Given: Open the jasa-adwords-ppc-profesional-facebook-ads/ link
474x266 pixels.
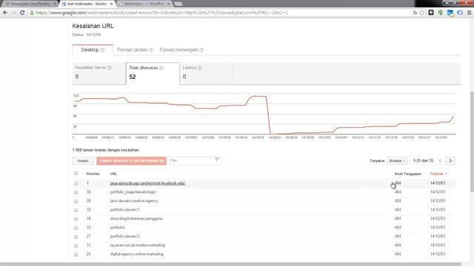Looking at the screenshot, I should pos(148,183).
